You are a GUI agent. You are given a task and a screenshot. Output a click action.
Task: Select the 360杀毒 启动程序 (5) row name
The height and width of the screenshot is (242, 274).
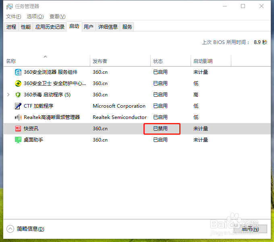pyautogui.click(x=47, y=95)
